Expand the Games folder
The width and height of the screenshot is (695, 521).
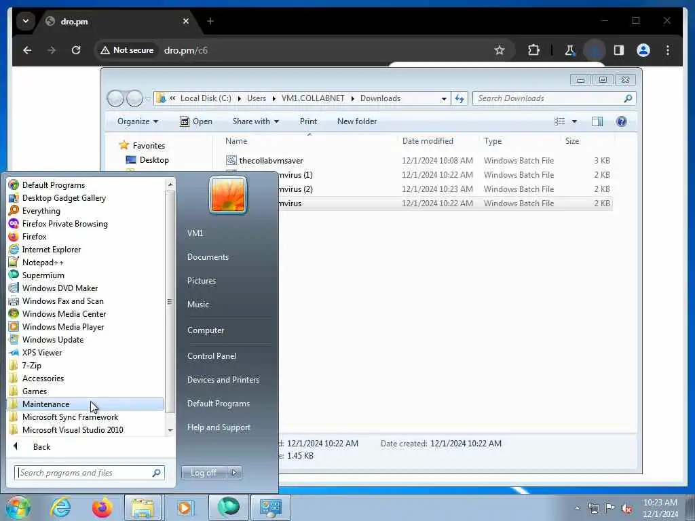coord(34,391)
